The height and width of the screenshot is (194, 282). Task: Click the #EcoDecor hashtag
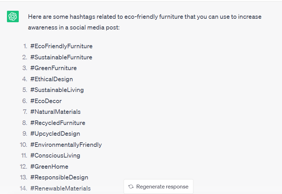(46, 101)
